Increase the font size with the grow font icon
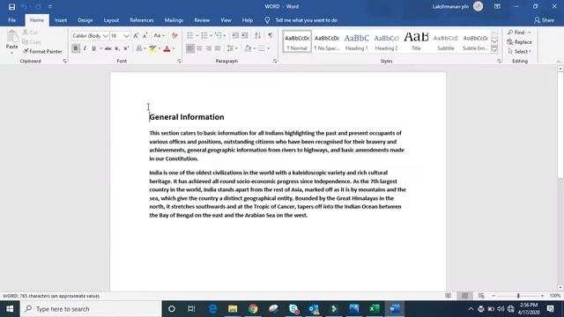564x317 pixels. coord(136,35)
